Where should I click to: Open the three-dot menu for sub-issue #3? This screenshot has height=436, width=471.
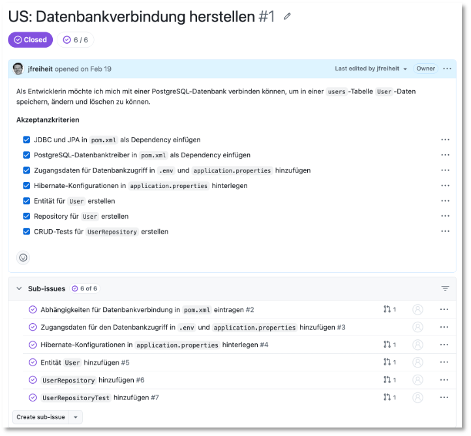click(x=444, y=327)
